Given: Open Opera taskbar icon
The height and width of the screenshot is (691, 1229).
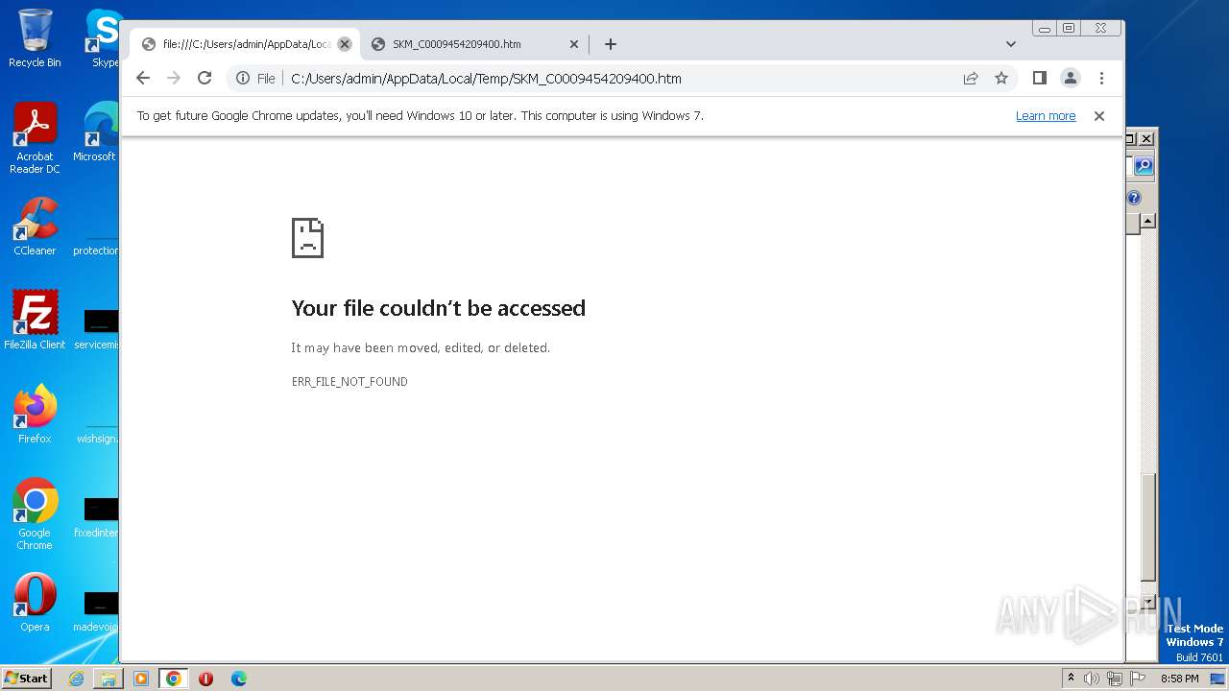Looking at the screenshot, I should coord(205,679).
